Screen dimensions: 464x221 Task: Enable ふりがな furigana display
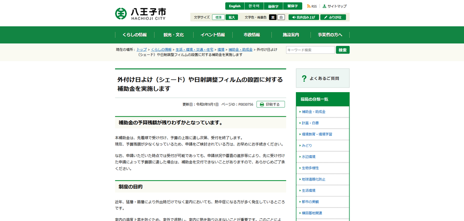click(333, 17)
